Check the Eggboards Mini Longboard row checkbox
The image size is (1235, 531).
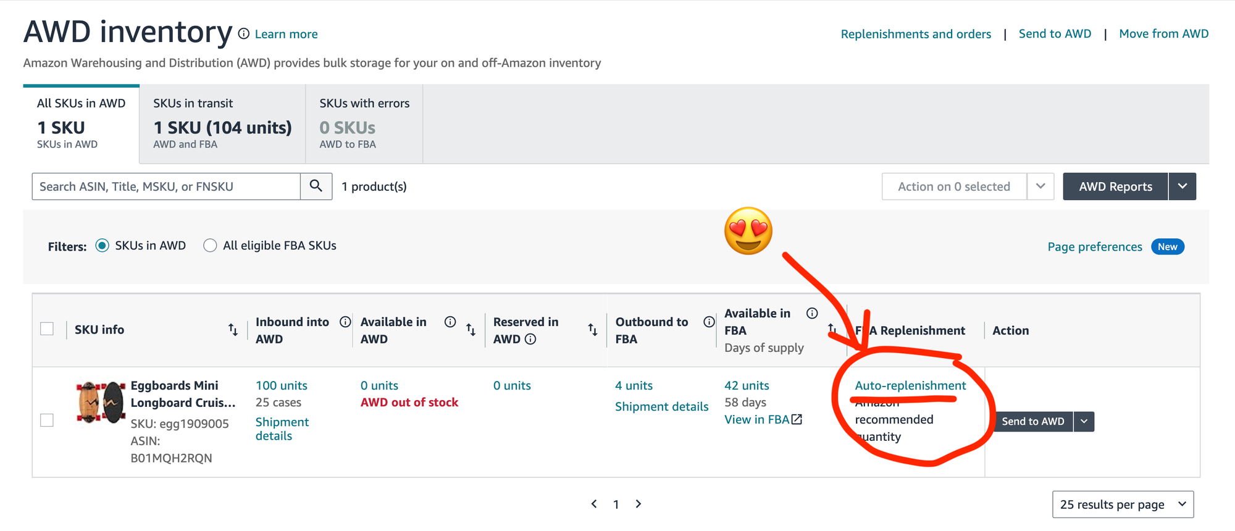point(47,420)
